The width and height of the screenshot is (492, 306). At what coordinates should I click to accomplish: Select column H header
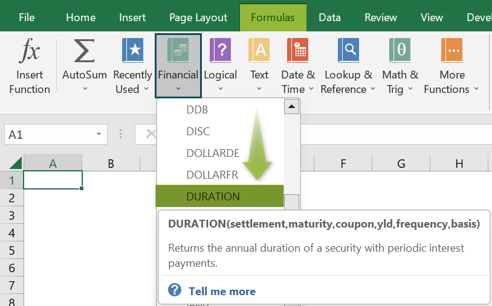459,163
